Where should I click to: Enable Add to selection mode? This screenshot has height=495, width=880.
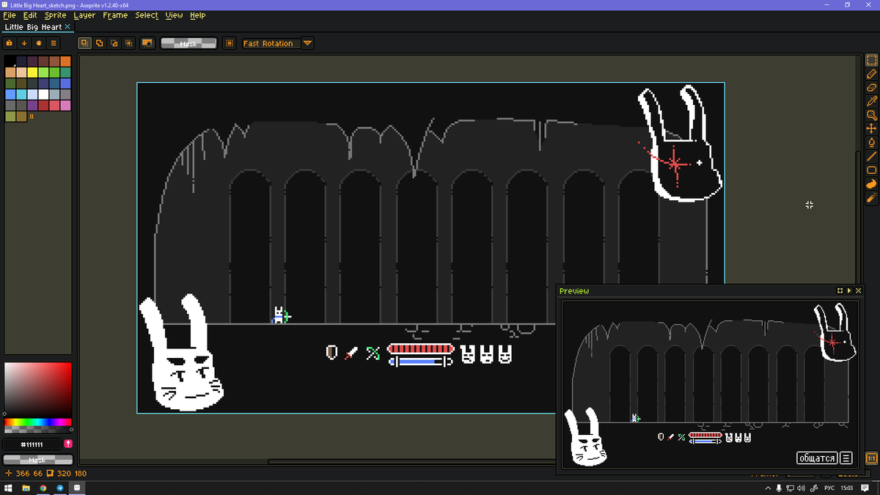click(99, 43)
